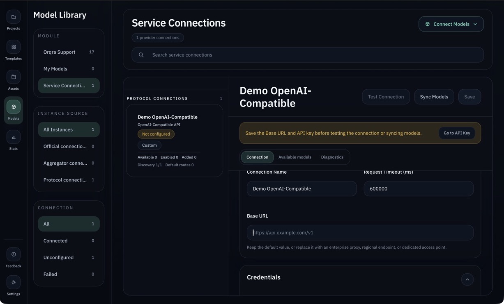Image resolution: width=504 pixels, height=304 pixels.
Task: Click Go to API Key button
Action: (x=457, y=133)
